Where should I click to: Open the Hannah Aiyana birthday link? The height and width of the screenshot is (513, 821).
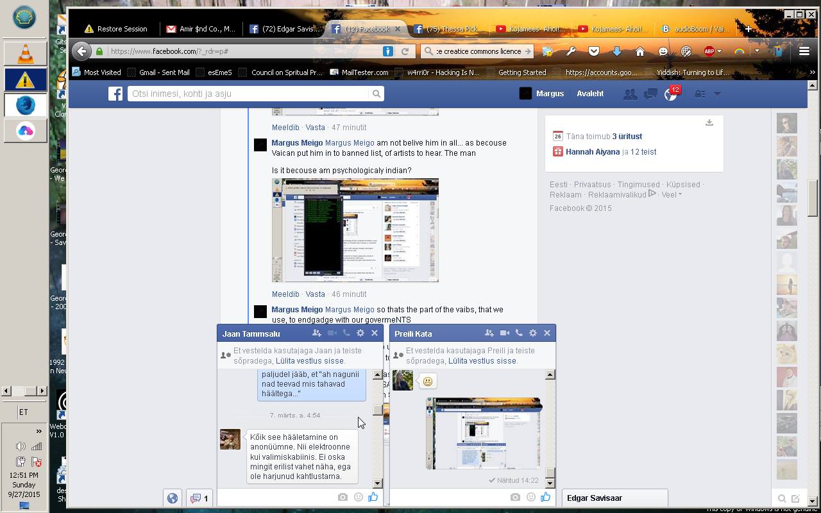[x=593, y=152]
